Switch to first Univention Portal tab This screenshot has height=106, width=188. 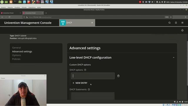coord(11,13)
